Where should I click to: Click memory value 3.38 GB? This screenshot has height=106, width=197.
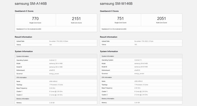pos(52,103)
